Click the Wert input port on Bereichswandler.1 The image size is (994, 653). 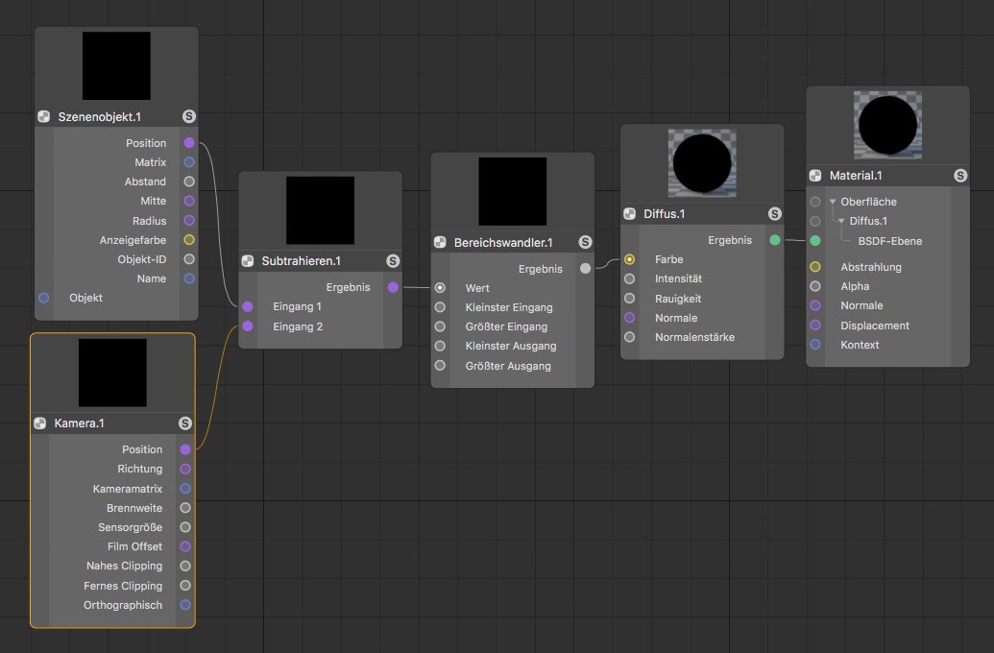pyautogui.click(x=440, y=288)
